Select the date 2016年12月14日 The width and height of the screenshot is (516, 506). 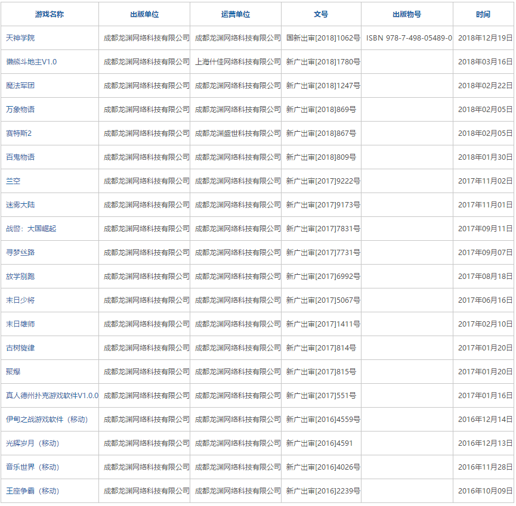tap(486, 420)
